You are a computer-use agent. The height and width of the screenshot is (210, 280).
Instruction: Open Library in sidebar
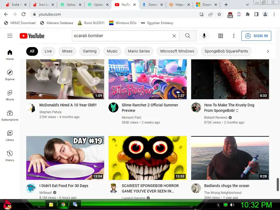(10, 136)
